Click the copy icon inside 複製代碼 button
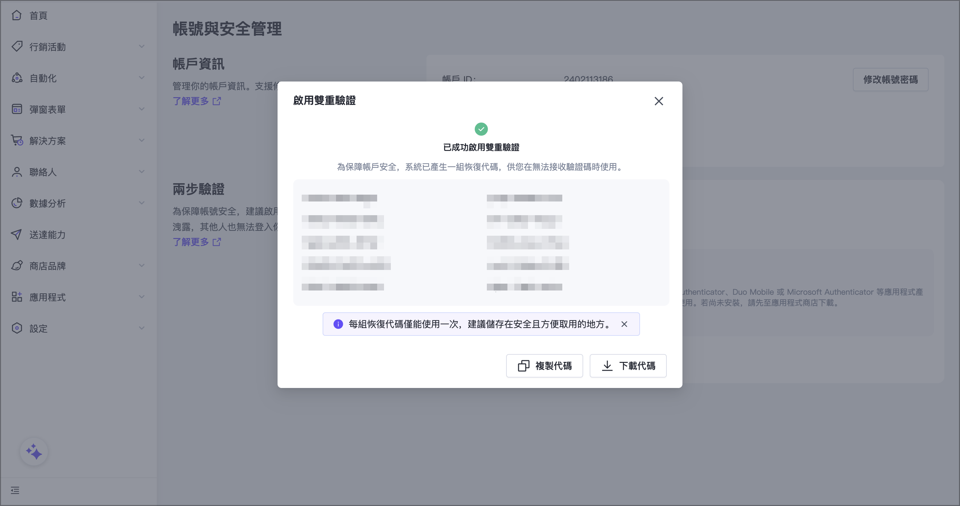Image resolution: width=960 pixels, height=506 pixels. [524, 366]
